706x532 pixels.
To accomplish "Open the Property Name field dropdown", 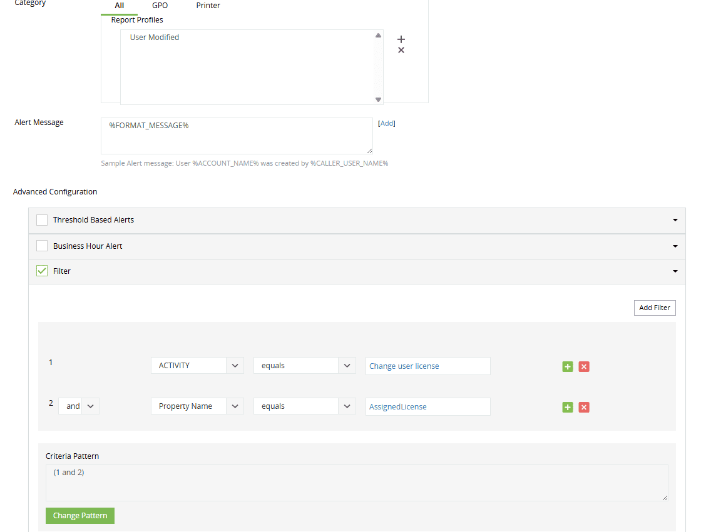I will (235, 406).
